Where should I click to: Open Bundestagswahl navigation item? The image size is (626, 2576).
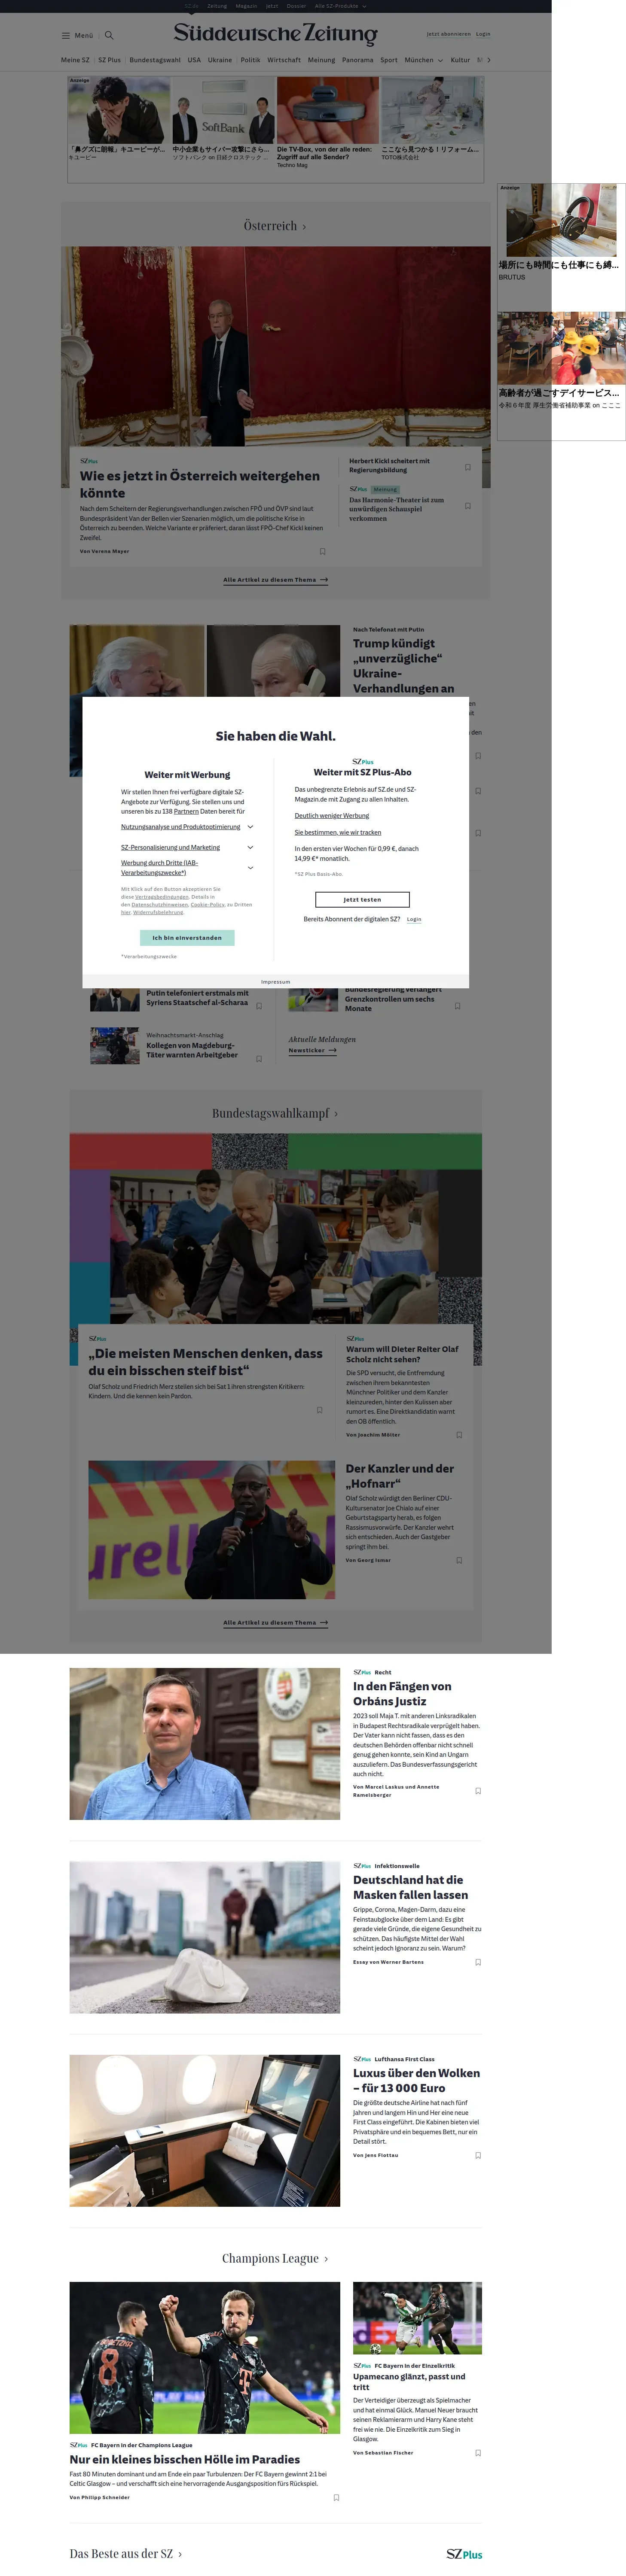[x=155, y=60]
